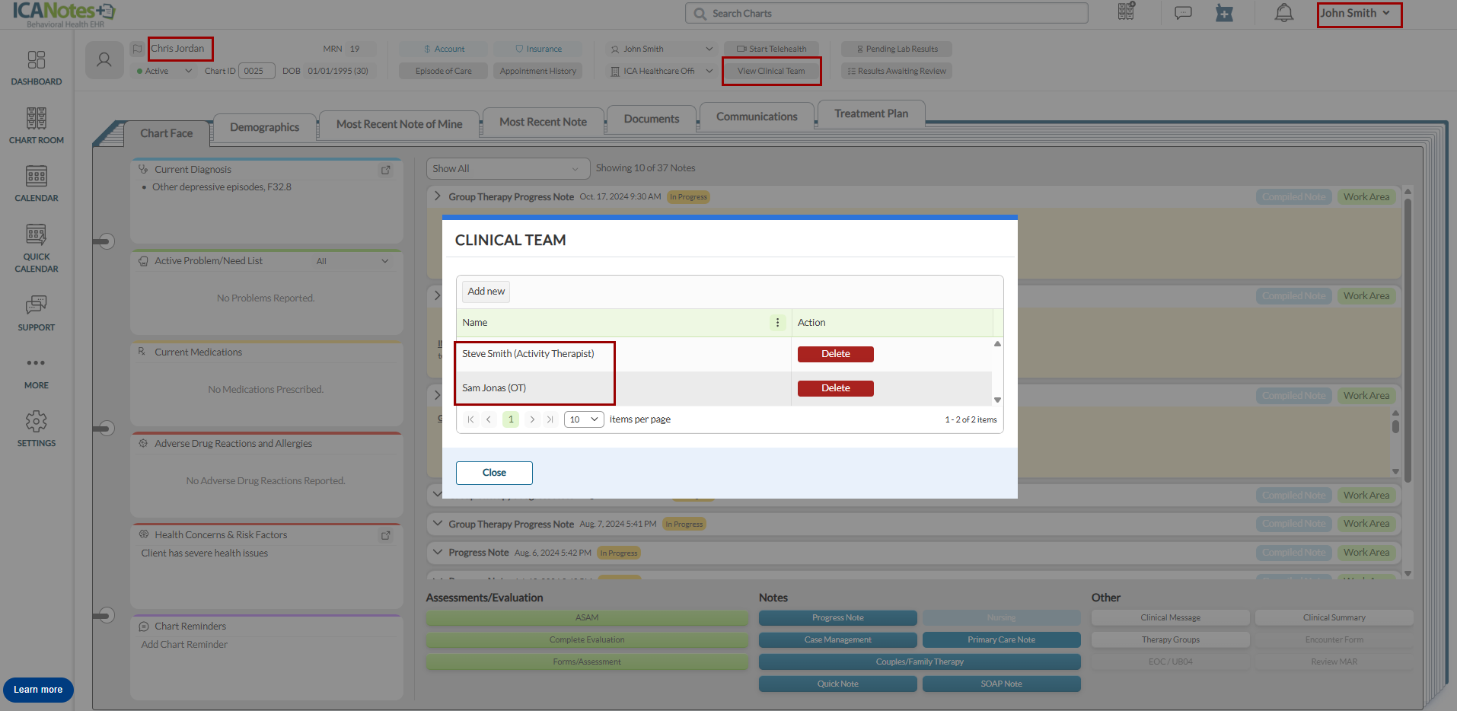Go to last page of clinical team
This screenshot has width=1457, height=711.
pyautogui.click(x=550, y=419)
